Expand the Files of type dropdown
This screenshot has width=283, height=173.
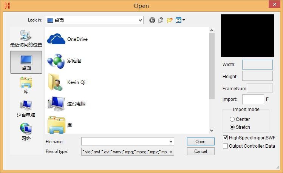pos(171,152)
